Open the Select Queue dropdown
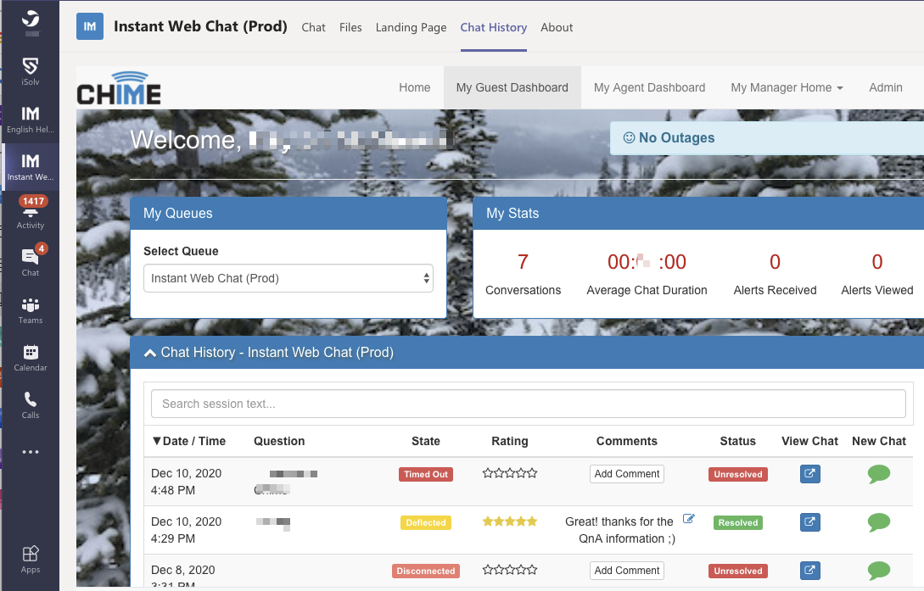 288,278
